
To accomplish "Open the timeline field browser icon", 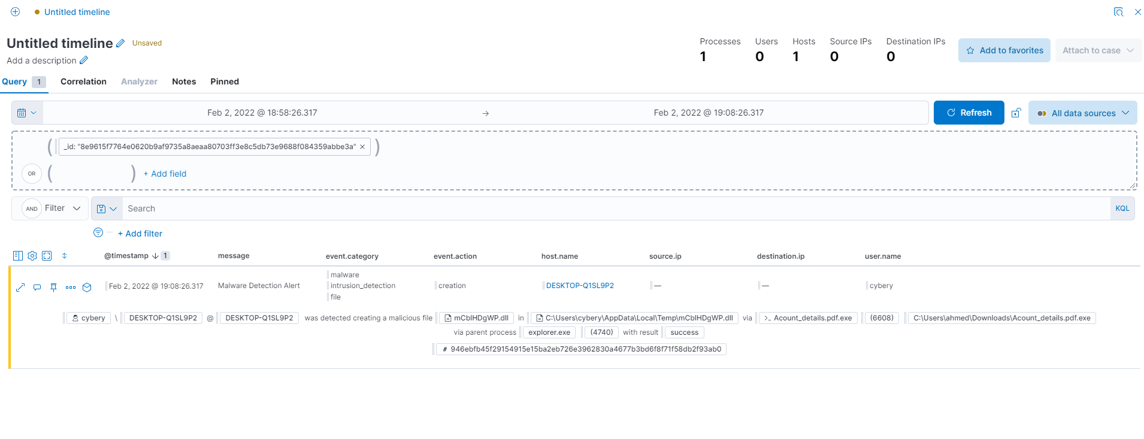I will 18,256.
